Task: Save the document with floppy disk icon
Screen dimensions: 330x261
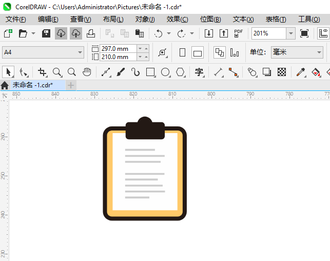Action: tap(46, 33)
